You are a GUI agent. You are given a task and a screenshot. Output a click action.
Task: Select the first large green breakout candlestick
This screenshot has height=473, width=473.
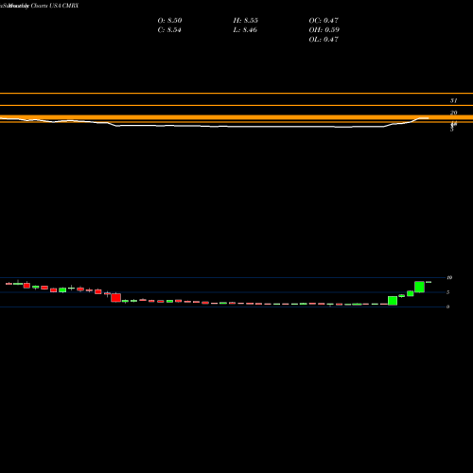pos(393,301)
